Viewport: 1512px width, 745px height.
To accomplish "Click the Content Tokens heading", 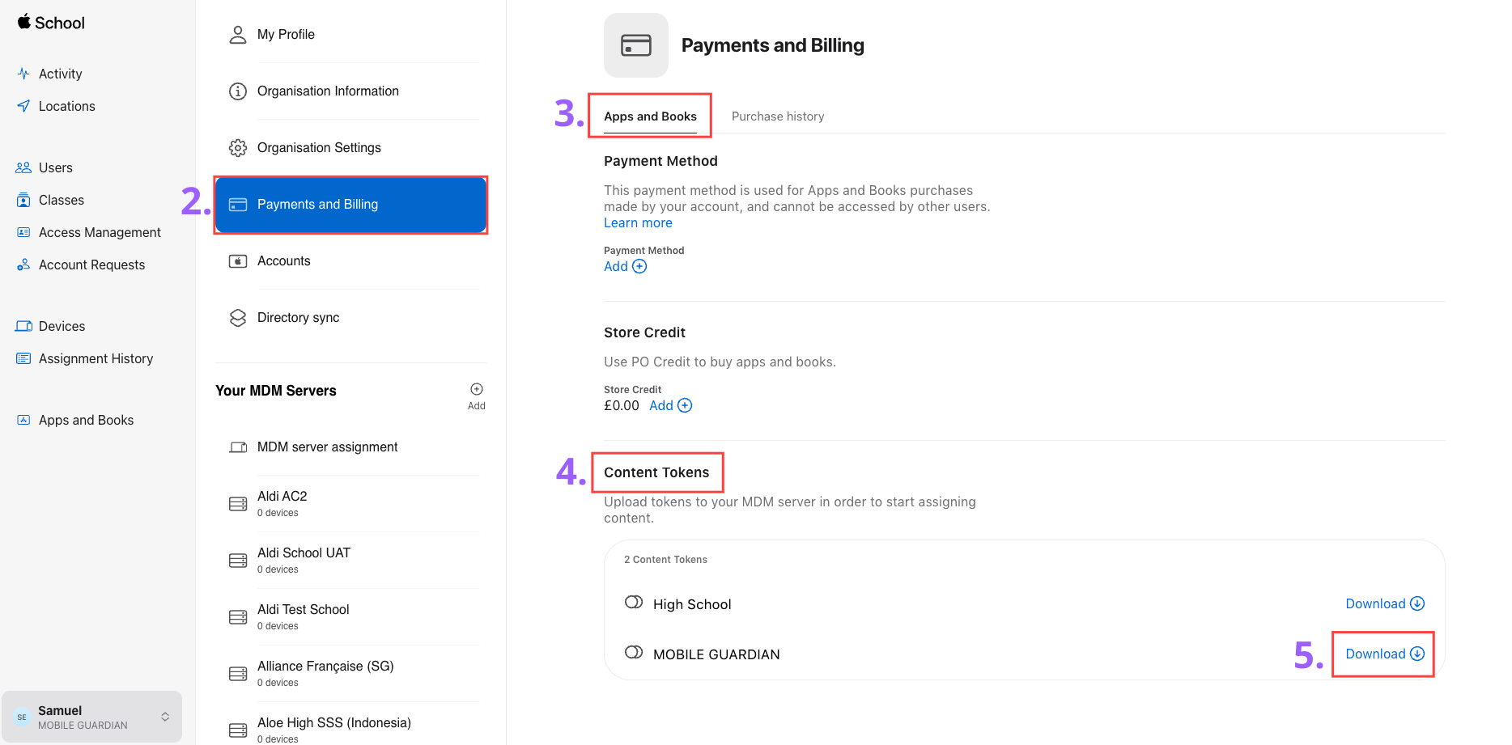I will pyautogui.click(x=656, y=472).
